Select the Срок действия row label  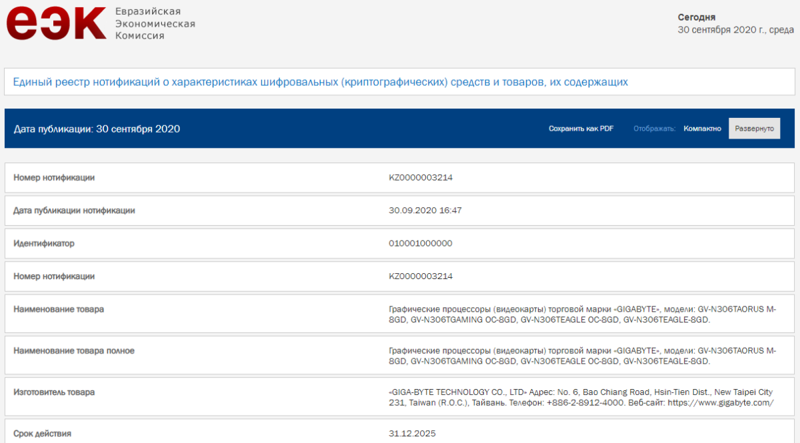(x=42, y=434)
